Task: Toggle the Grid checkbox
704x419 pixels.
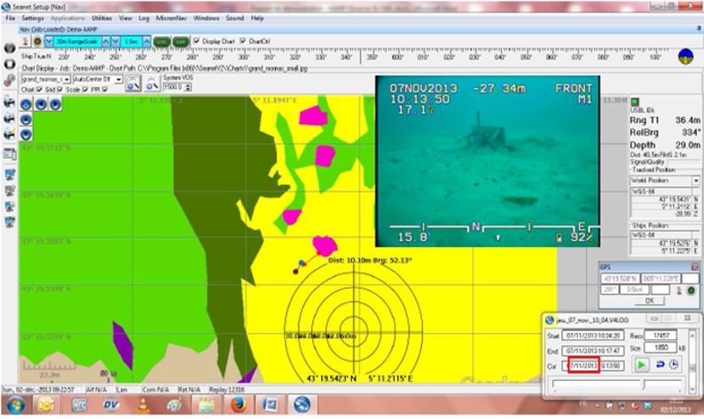Action: point(59,89)
